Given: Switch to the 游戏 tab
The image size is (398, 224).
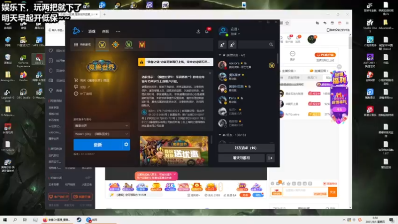Looking at the screenshot, I should 92,31.
